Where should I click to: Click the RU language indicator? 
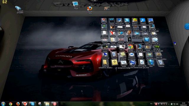pos(151,104)
